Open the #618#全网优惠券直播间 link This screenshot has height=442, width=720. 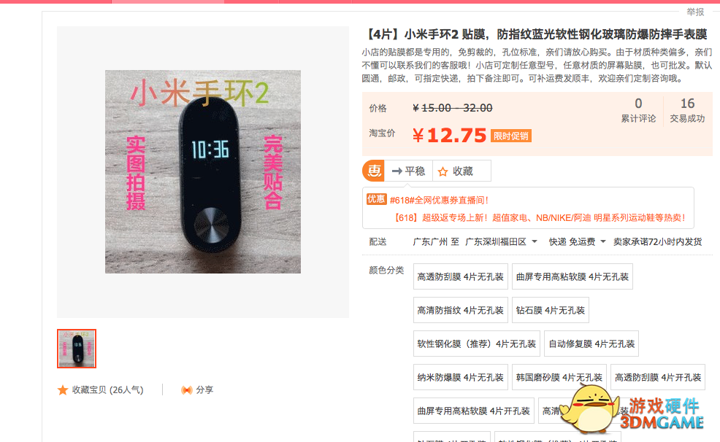point(439,200)
